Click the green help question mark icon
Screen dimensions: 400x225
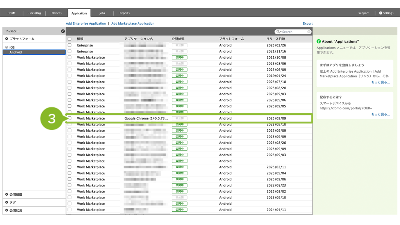(319, 41)
